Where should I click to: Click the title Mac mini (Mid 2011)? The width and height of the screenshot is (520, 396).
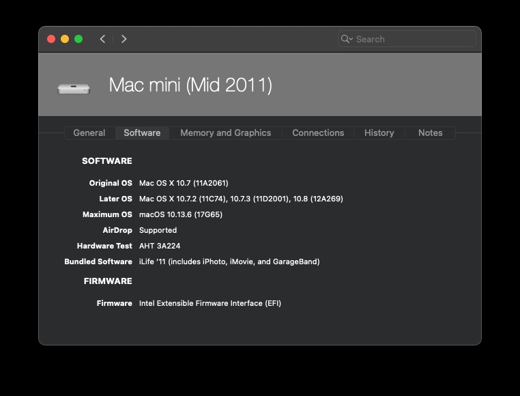[x=190, y=85]
